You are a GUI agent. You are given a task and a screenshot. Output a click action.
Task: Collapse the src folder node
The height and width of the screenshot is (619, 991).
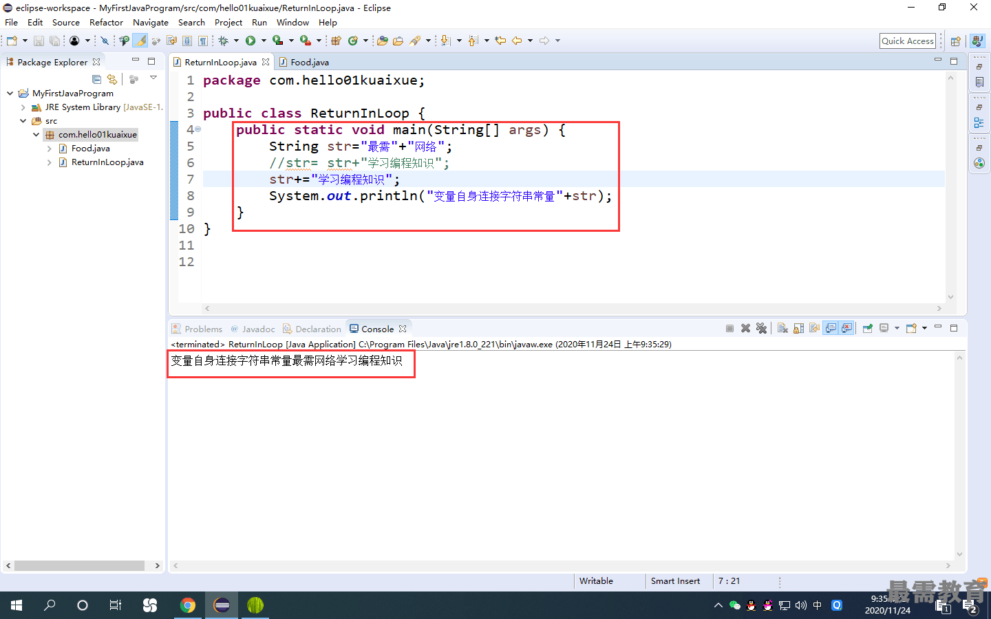coord(23,120)
